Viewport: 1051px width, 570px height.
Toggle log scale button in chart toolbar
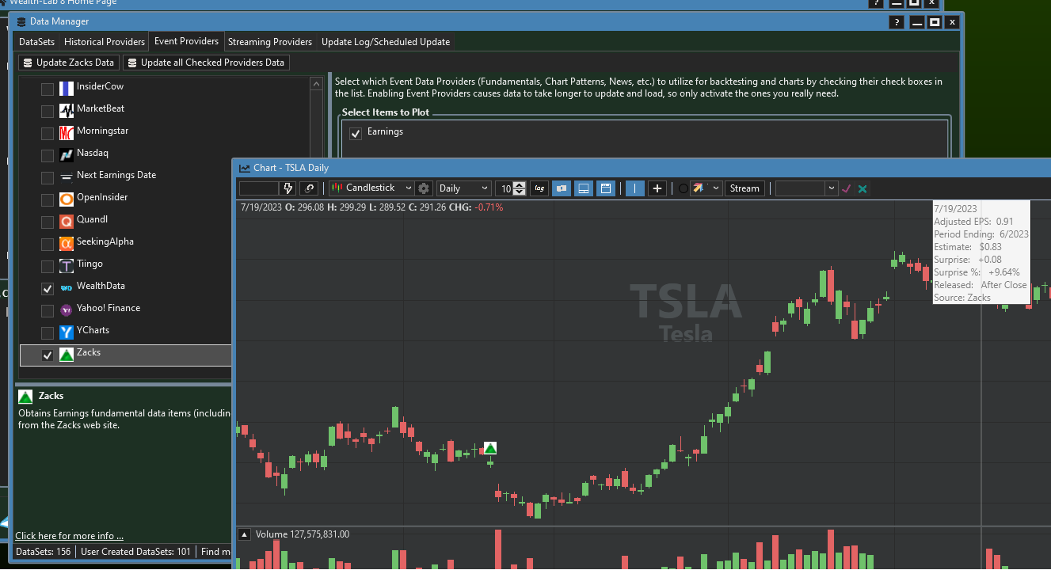pyautogui.click(x=539, y=188)
